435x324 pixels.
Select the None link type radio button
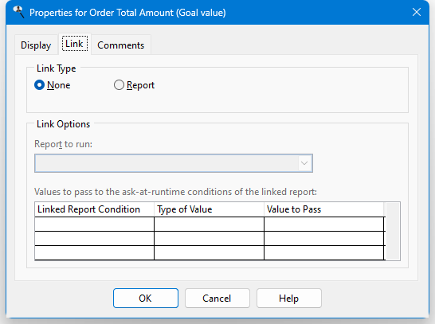point(52,85)
